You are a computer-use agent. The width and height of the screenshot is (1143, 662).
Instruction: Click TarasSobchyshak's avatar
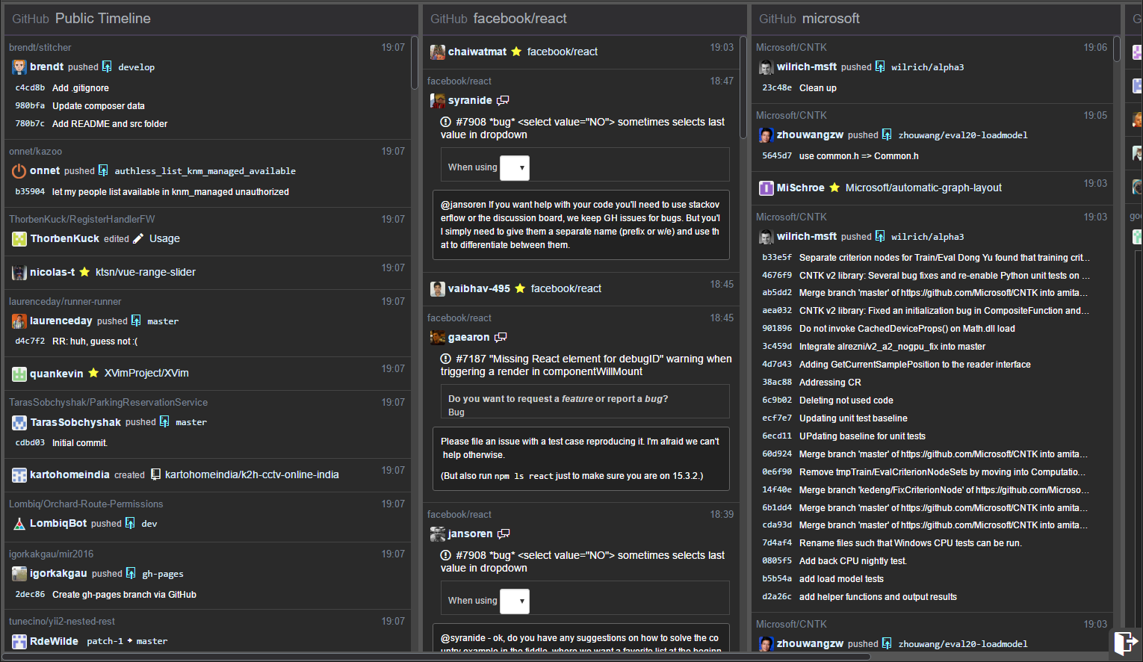click(19, 423)
